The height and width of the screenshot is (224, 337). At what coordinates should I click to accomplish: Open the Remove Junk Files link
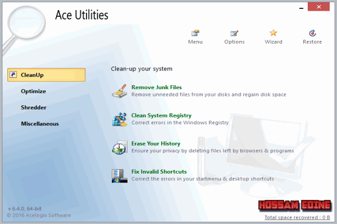point(156,87)
